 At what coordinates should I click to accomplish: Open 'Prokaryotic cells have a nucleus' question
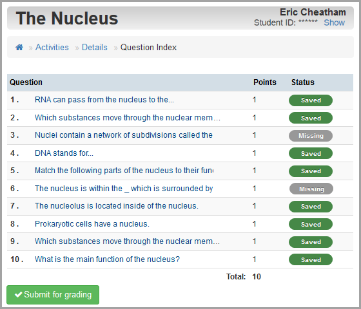[x=92, y=224]
